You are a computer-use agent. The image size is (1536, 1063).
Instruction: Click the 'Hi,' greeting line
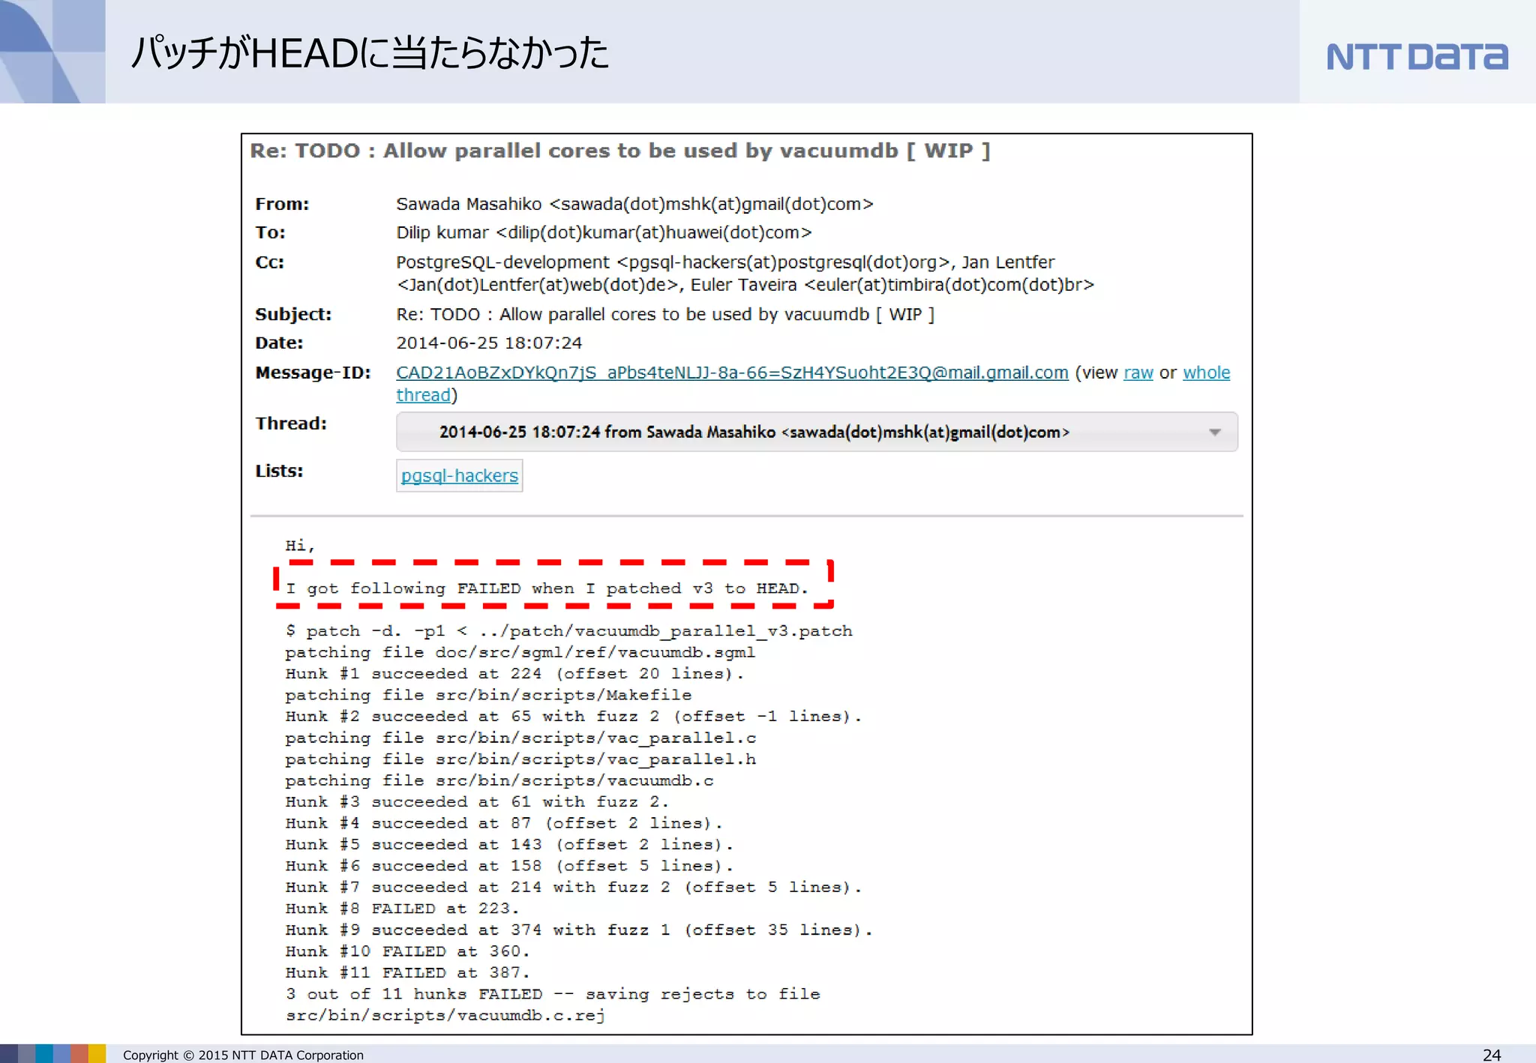tap(300, 546)
